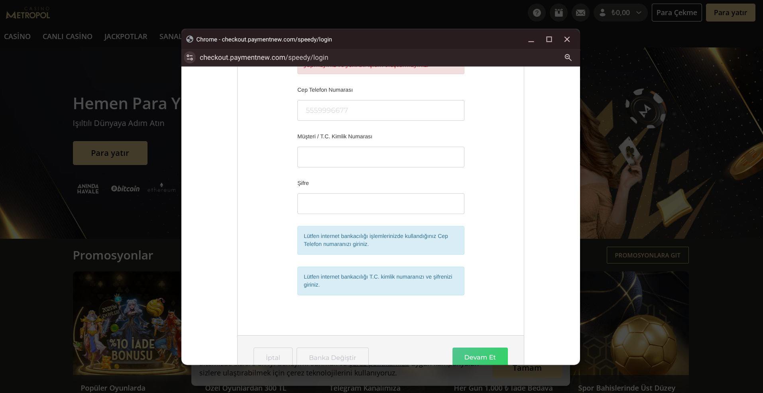Viewport: 763px width, 393px height.
Task: Open the messages envelope icon
Action: pyautogui.click(x=580, y=13)
